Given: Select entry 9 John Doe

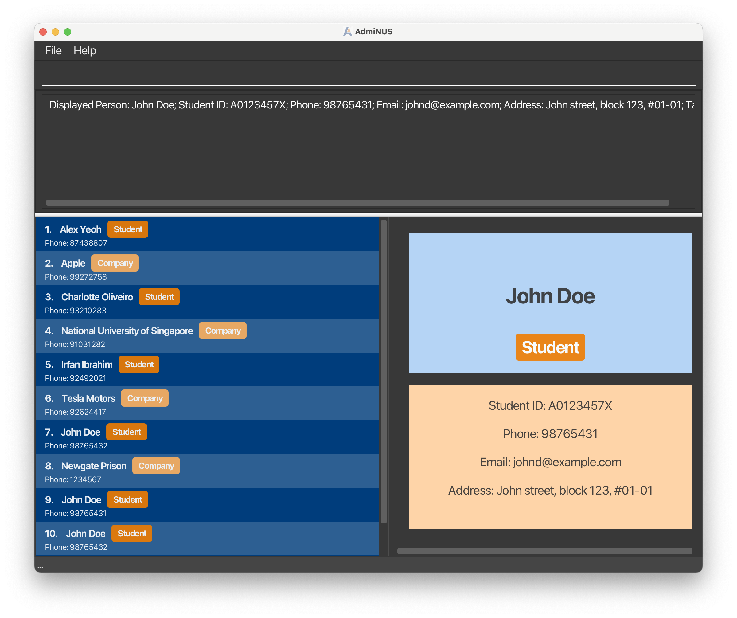Looking at the screenshot, I should pos(81,500).
